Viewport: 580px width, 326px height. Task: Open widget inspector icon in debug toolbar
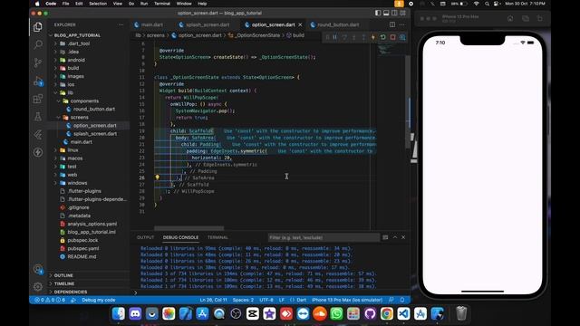(402, 37)
